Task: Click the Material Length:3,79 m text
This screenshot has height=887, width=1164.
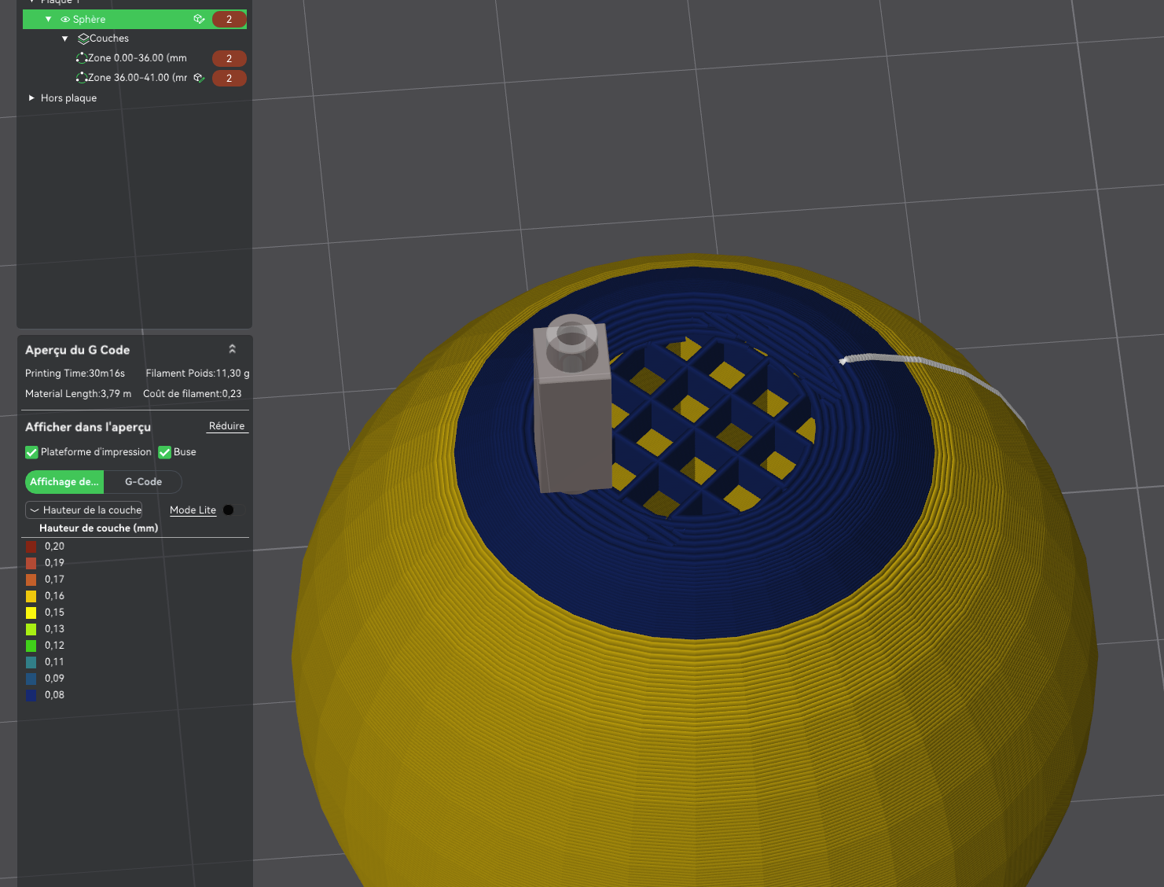Action: pyautogui.click(x=78, y=394)
